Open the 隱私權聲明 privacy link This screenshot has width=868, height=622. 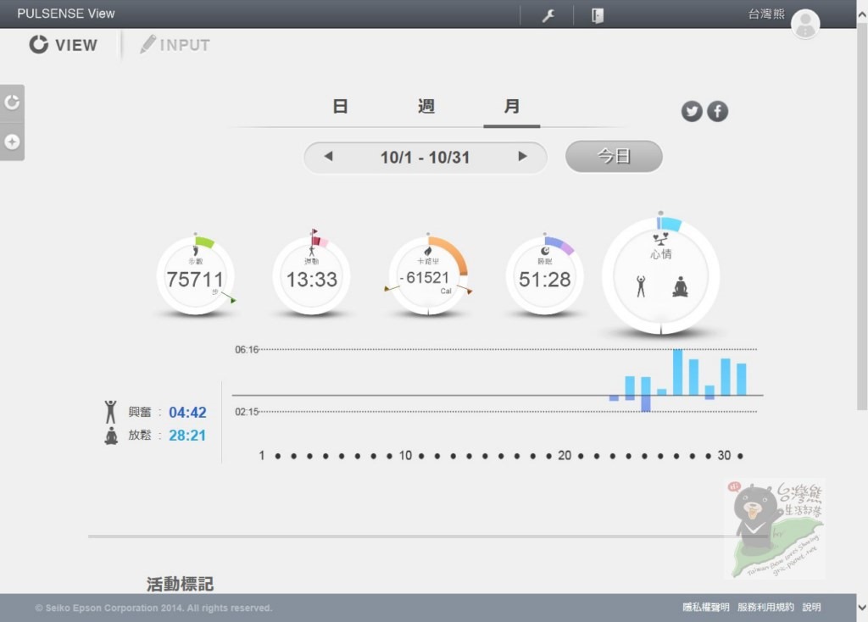click(x=706, y=607)
